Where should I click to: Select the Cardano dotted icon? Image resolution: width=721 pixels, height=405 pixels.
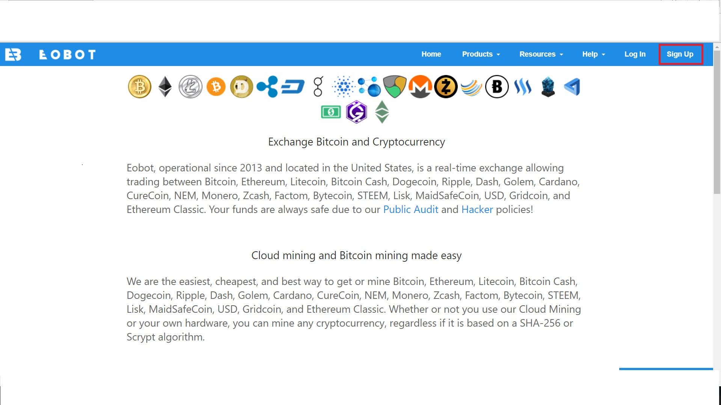point(344,87)
